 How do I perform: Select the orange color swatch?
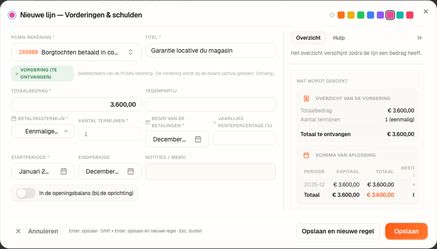click(x=341, y=15)
